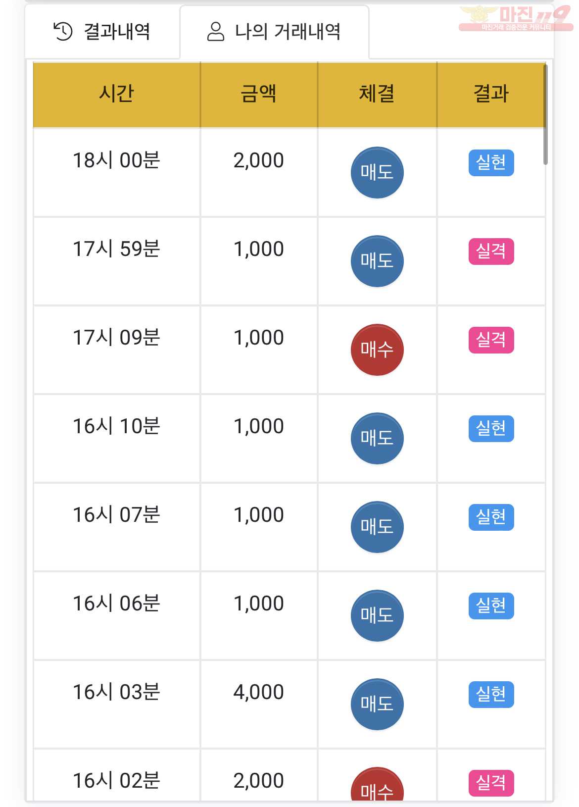Click the clock history icon
Image resolution: width=579 pixels, height=807 pixels.
(63, 32)
